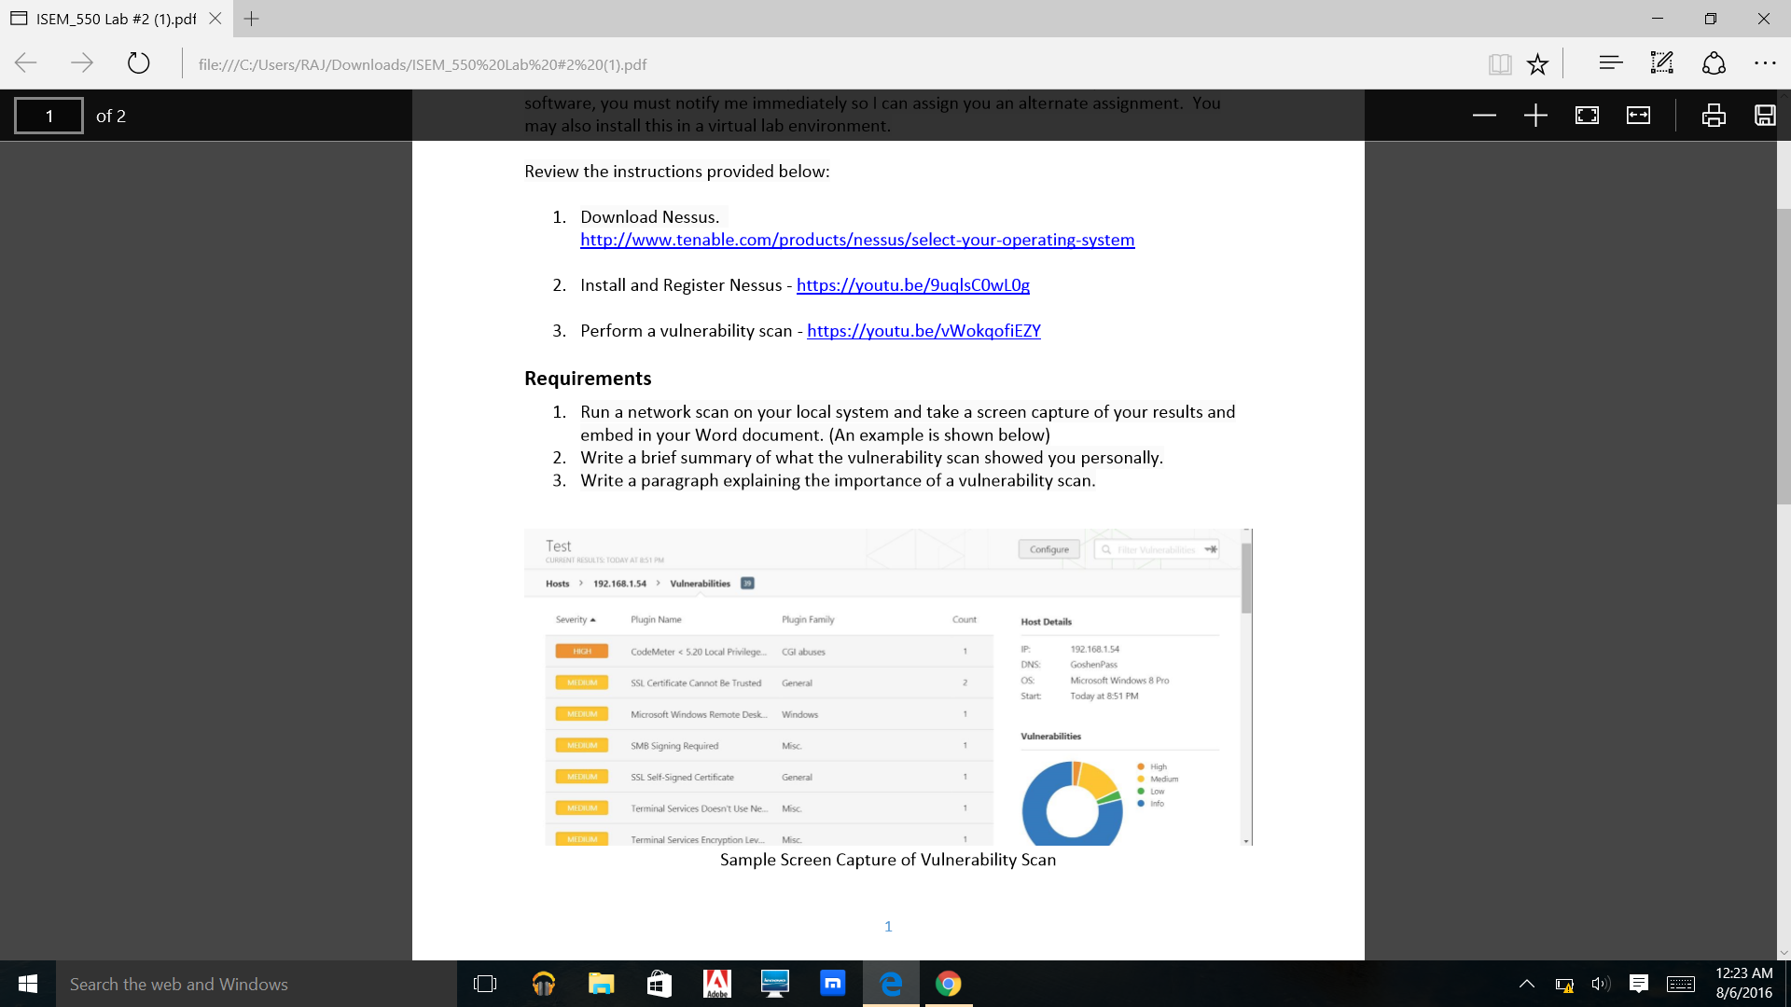Image resolution: width=1791 pixels, height=1007 pixels.
Task: Click the browser Back arrow
Action: (26, 63)
